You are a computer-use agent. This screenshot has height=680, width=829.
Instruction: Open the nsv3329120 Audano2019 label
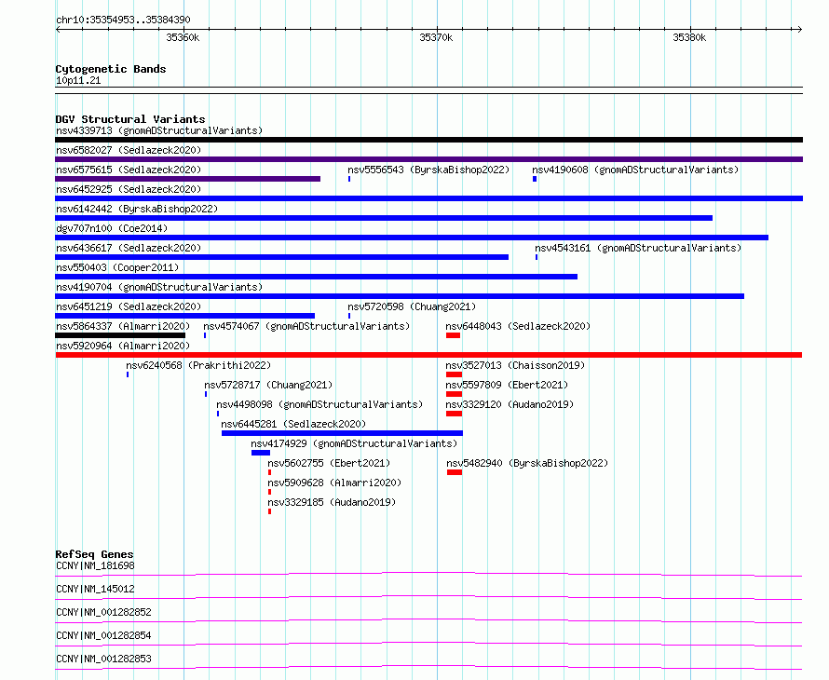tap(510, 404)
